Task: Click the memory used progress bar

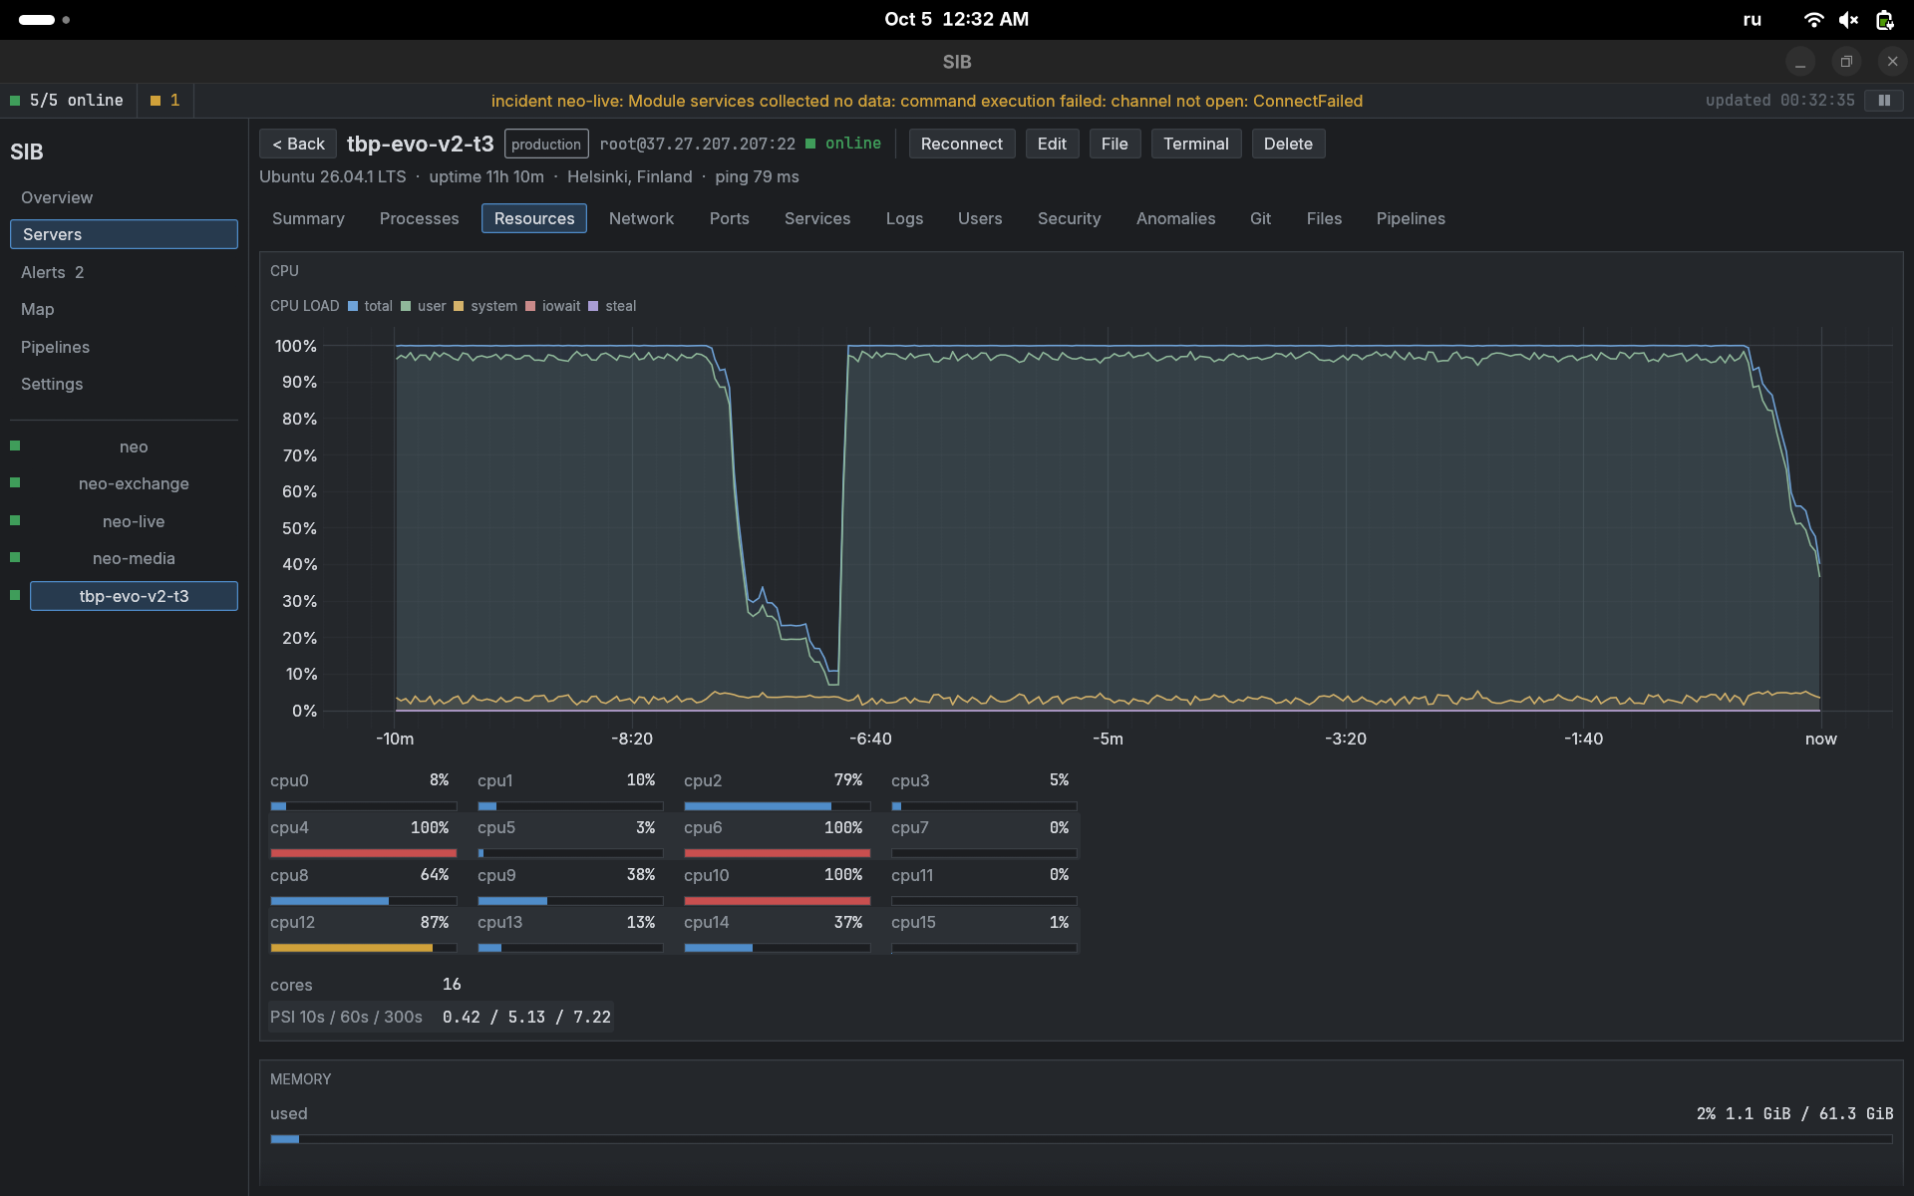Action: pyautogui.click(x=1081, y=1139)
